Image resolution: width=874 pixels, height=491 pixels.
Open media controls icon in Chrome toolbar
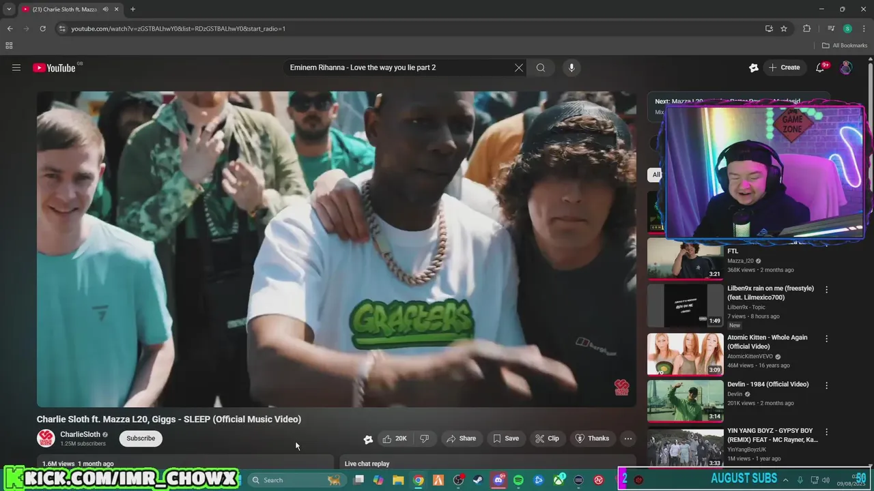pos(830,29)
